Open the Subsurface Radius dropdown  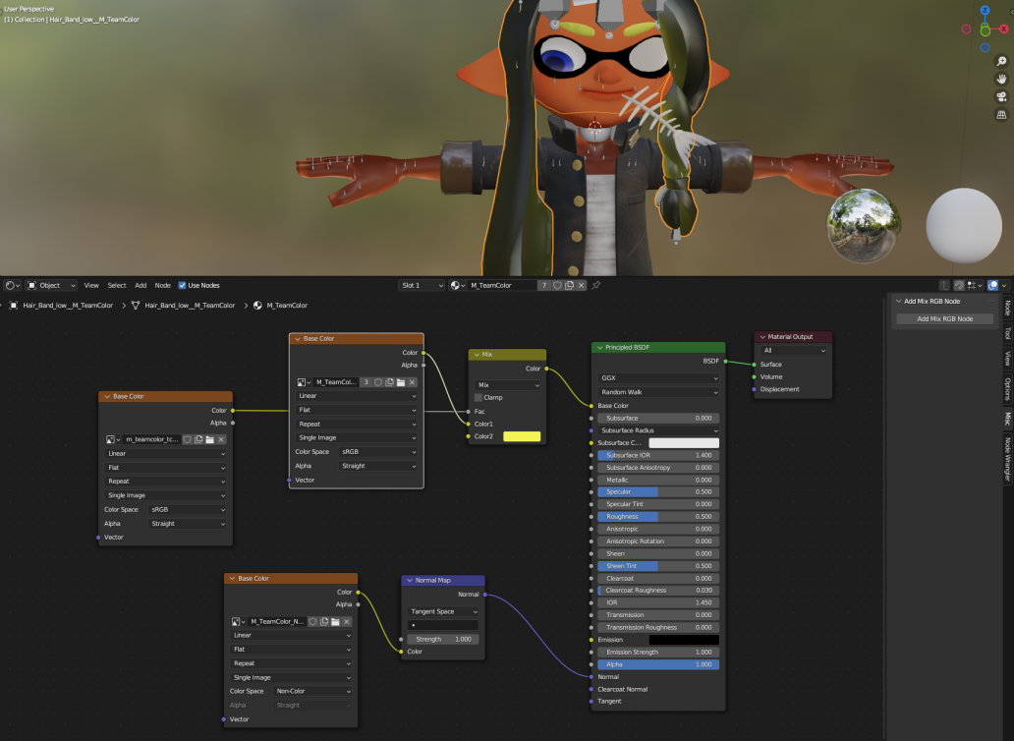pos(658,430)
